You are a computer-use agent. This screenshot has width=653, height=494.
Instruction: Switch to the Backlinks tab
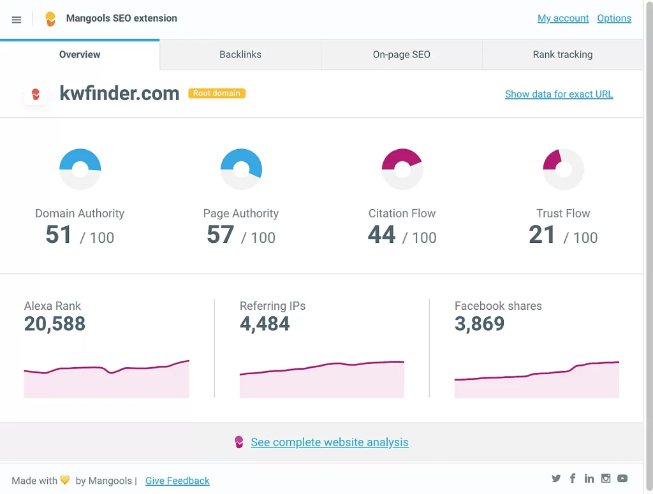click(x=240, y=55)
